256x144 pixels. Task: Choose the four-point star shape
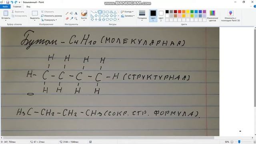pyautogui.click(x=96, y=20)
